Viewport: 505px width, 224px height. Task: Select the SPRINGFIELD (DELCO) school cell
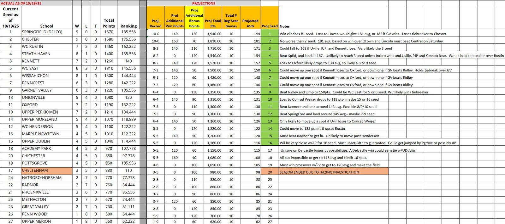[x=46, y=32]
